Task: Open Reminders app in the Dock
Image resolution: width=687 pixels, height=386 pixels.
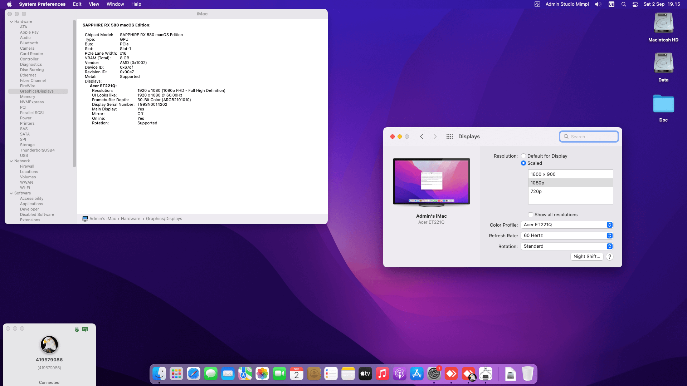Action: (331, 374)
